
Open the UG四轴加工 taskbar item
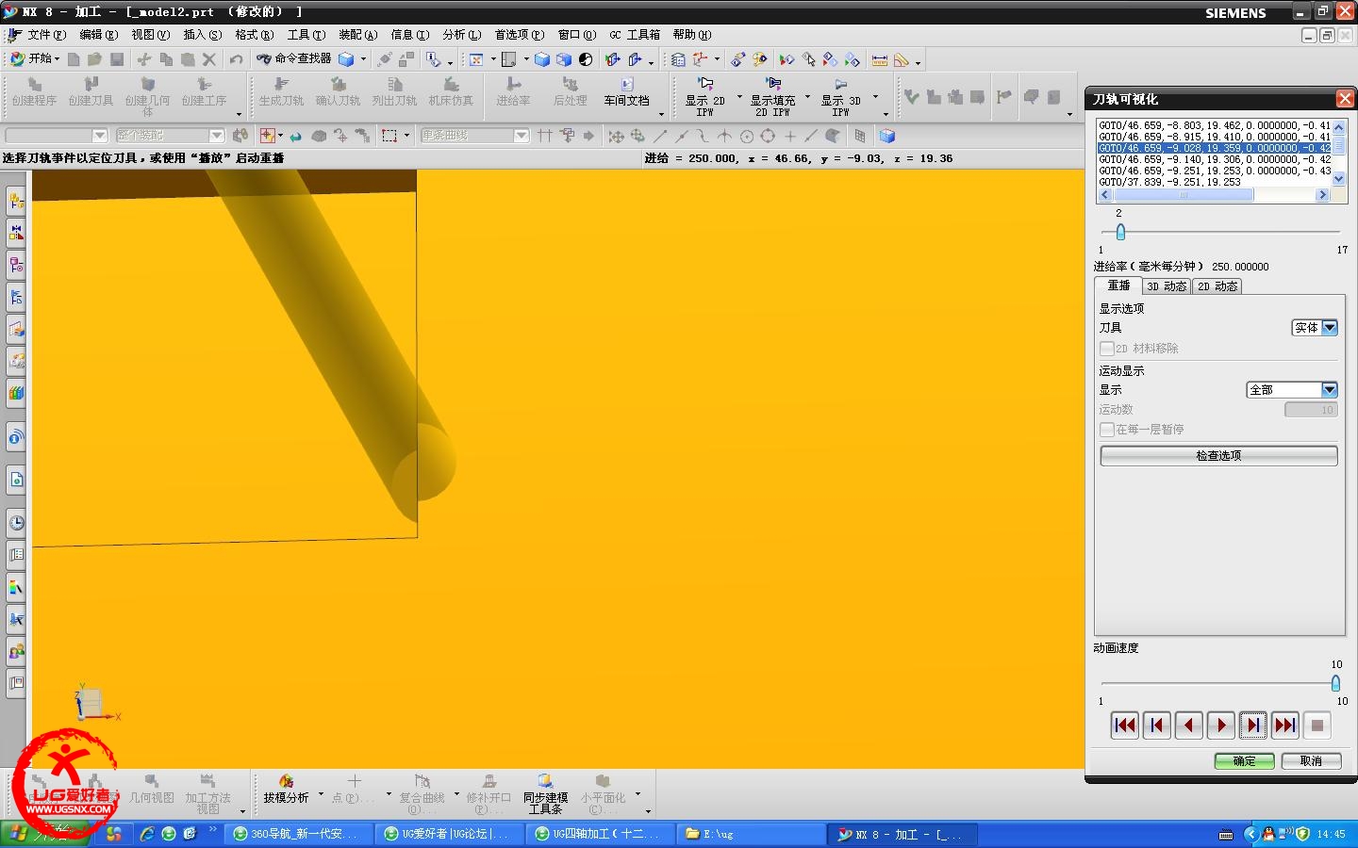599,834
